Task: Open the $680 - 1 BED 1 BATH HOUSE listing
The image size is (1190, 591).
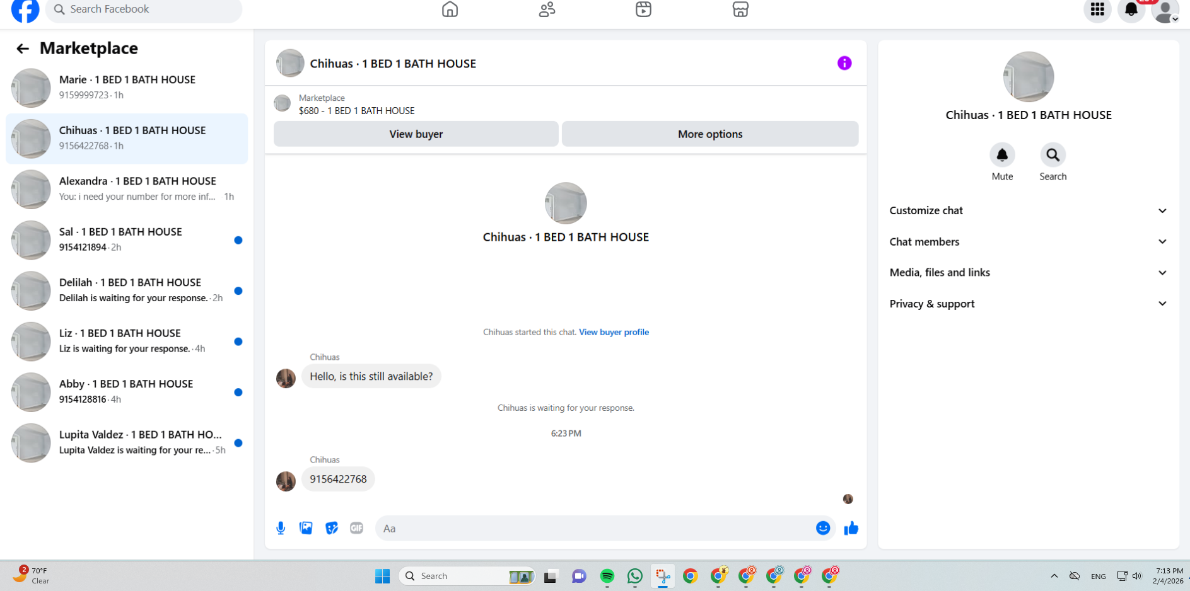Action: click(x=356, y=111)
